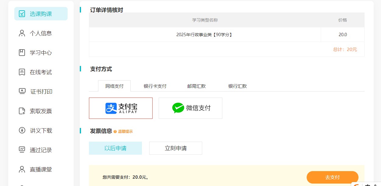Open the 银行汇款 tab
The height and width of the screenshot is (186, 381).
(238, 86)
